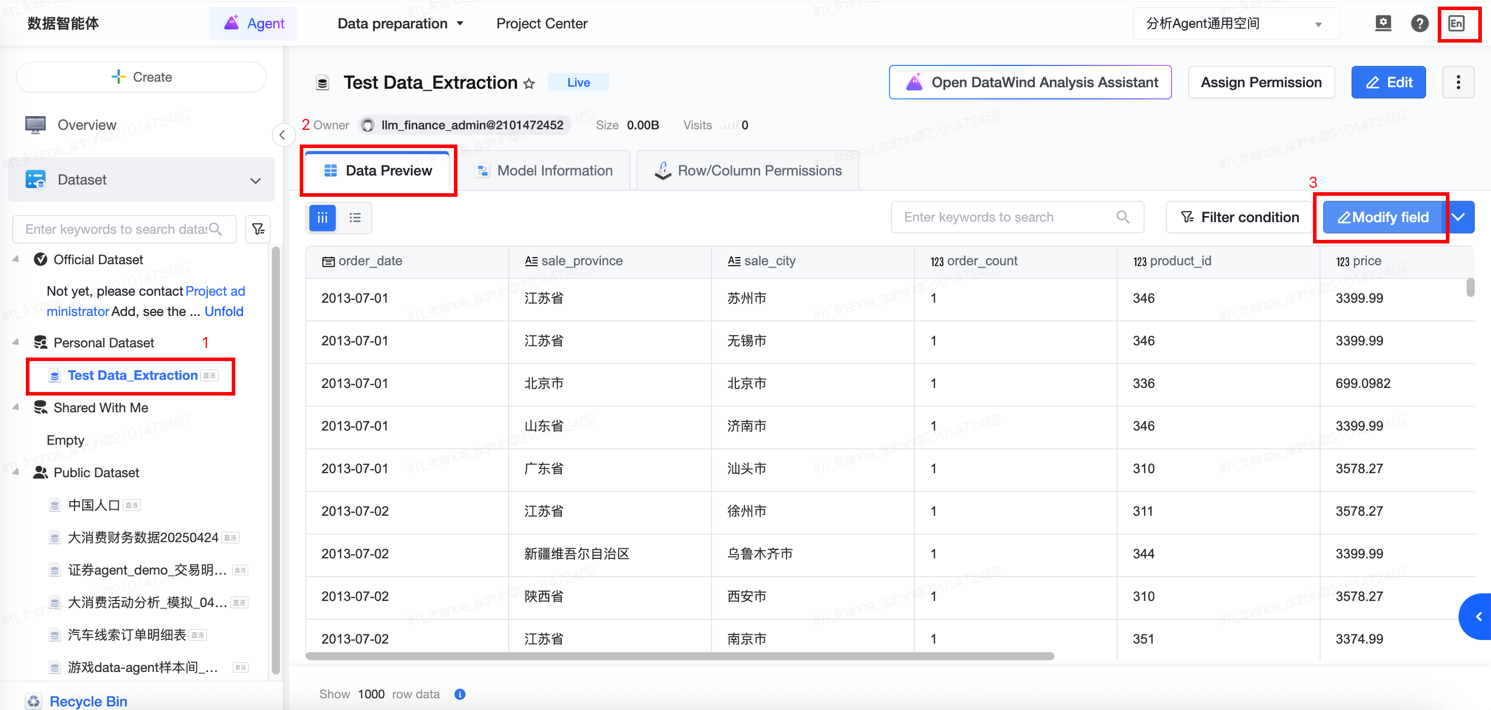Screen dimensions: 1491x710
Task: Open the sidebar dataset filter icon
Action: pyautogui.click(x=258, y=229)
